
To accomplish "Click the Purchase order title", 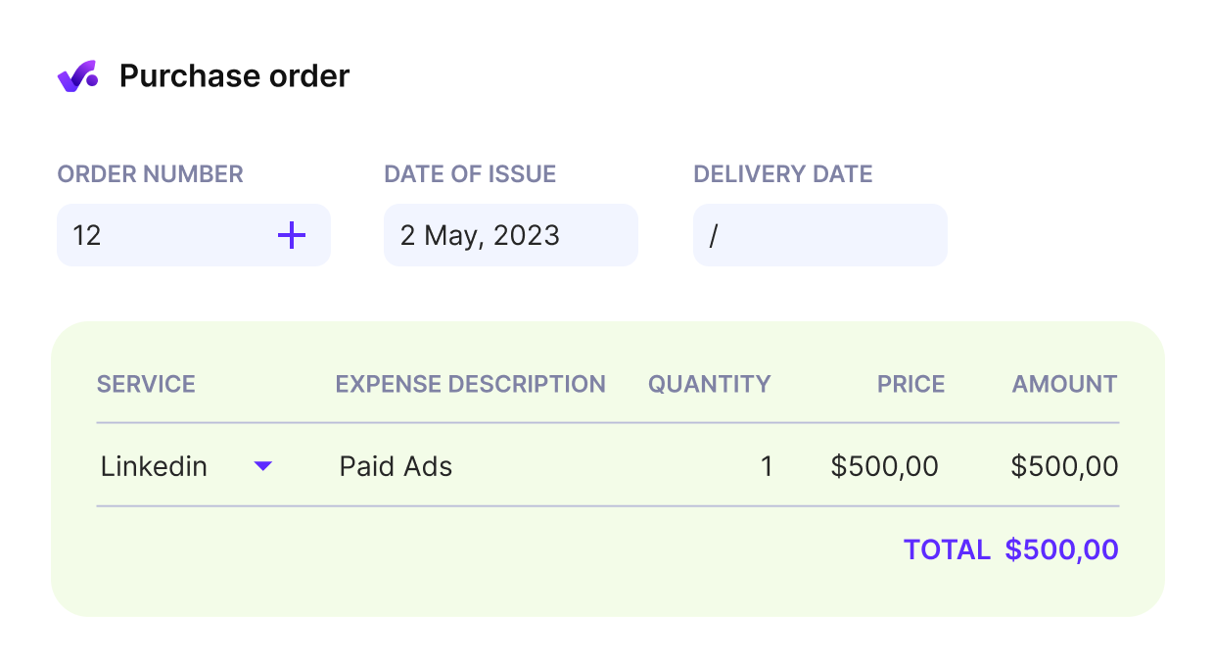I will pyautogui.click(x=234, y=75).
